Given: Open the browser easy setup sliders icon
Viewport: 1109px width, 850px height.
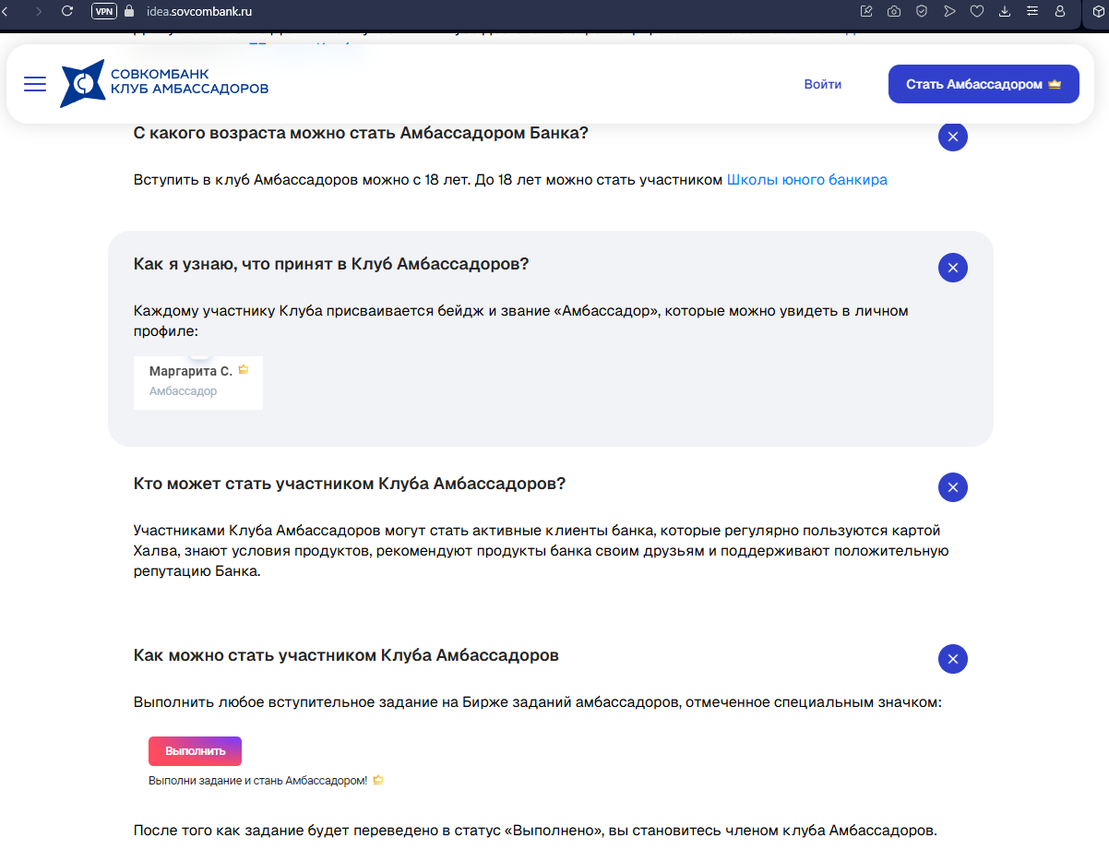Looking at the screenshot, I should point(1032,11).
